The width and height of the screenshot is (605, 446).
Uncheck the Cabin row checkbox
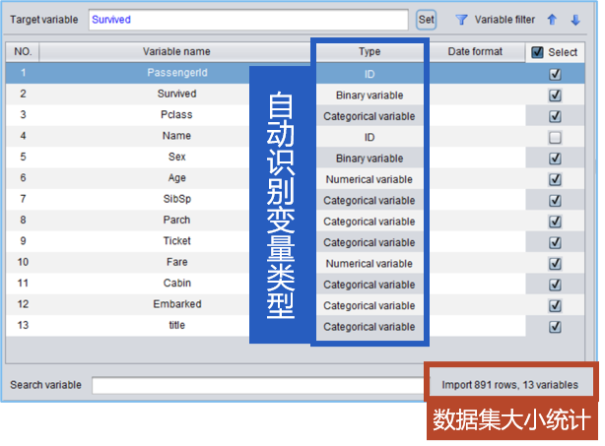click(555, 285)
